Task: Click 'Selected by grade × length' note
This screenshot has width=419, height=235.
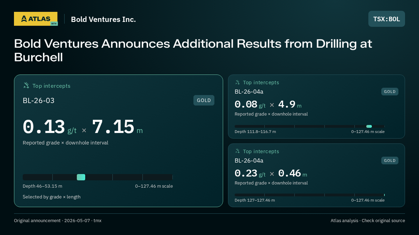Action: (x=52, y=197)
